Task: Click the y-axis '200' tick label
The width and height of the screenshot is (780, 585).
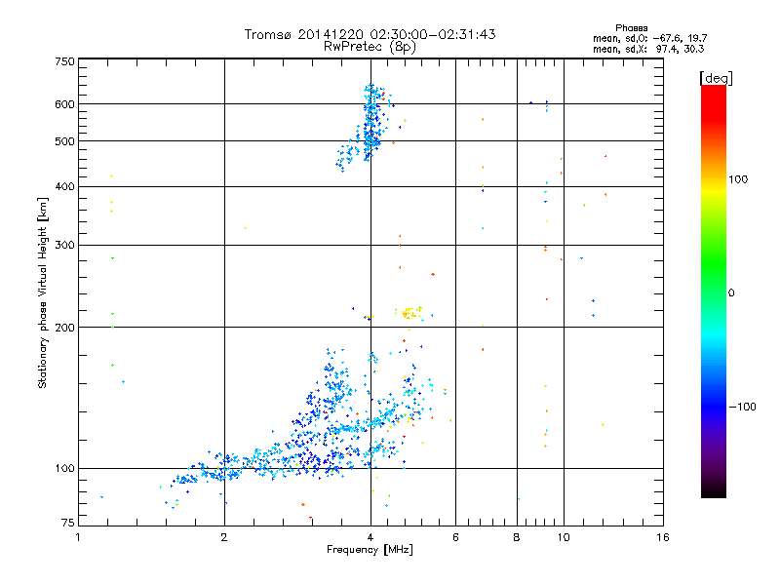Action: (x=64, y=328)
